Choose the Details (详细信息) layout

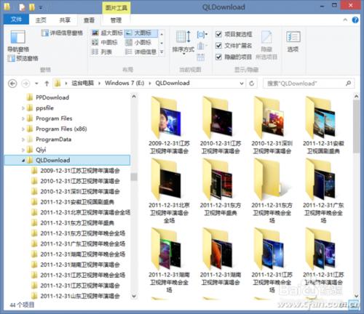pyautogui.click(x=141, y=52)
